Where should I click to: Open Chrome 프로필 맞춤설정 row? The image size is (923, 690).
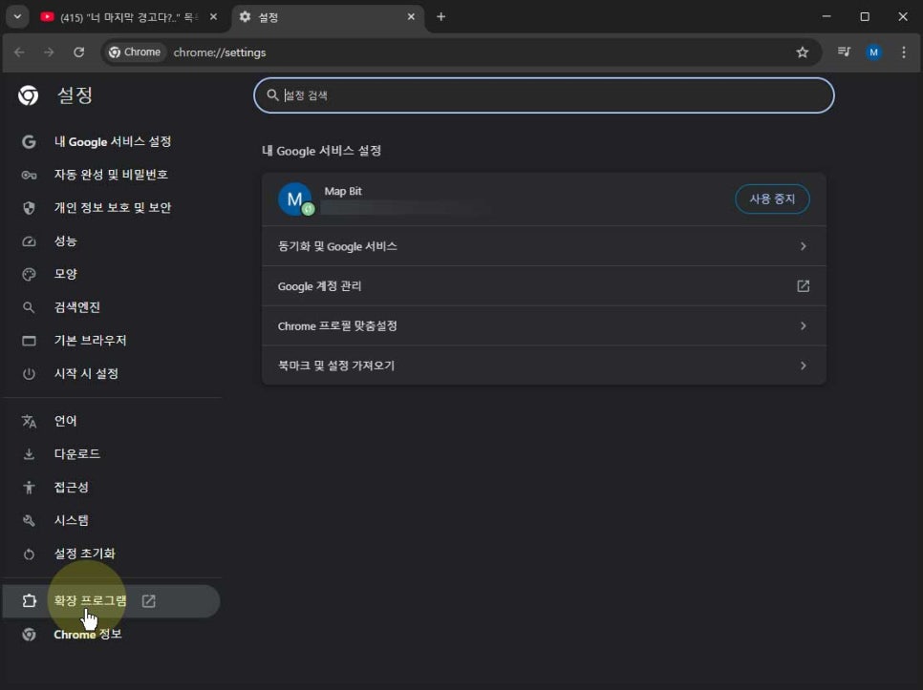544,326
